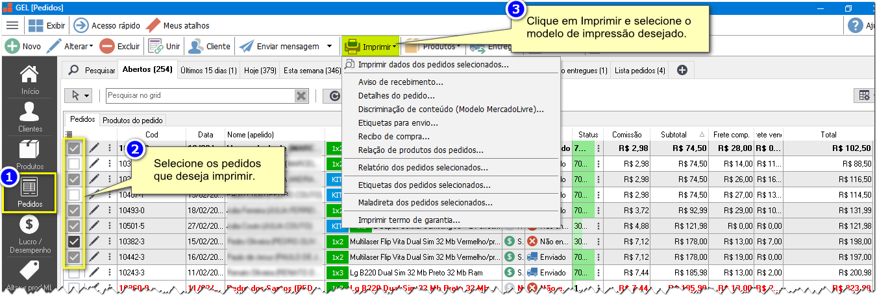Open the Hoje (379) tab

tap(260, 70)
